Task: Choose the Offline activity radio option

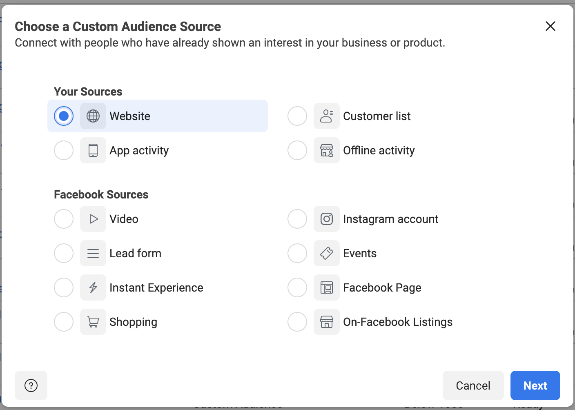Action: [297, 150]
